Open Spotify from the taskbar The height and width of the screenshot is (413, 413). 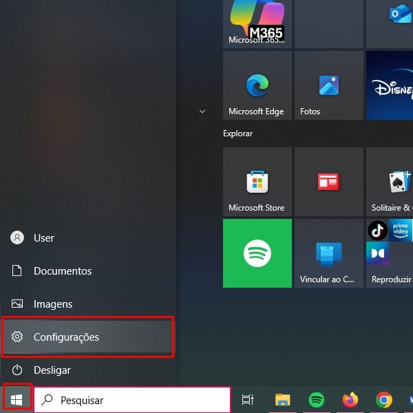pos(317,400)
